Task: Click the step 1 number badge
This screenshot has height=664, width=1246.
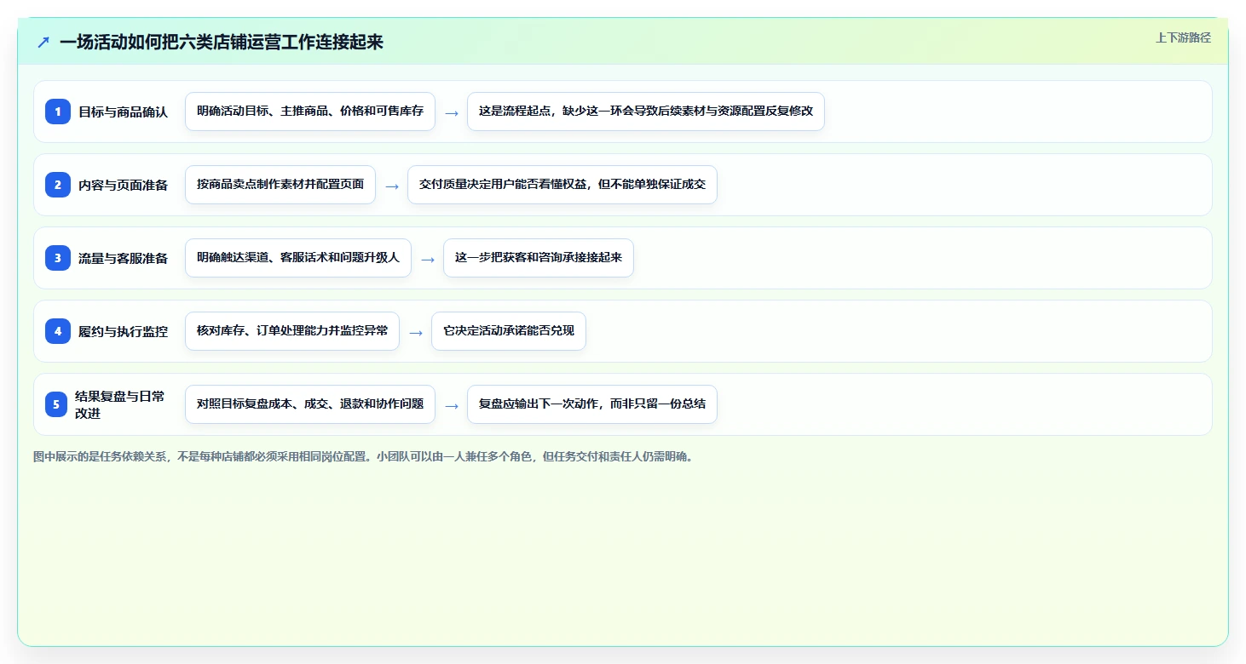Action: point(58,112)
